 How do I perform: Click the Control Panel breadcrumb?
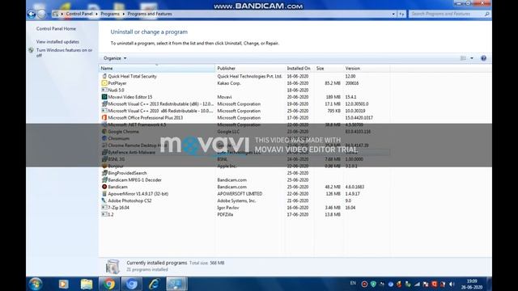[79, 14]
